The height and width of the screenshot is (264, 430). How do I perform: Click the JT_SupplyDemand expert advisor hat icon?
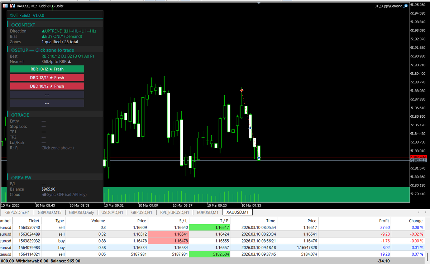pos(406,6)
